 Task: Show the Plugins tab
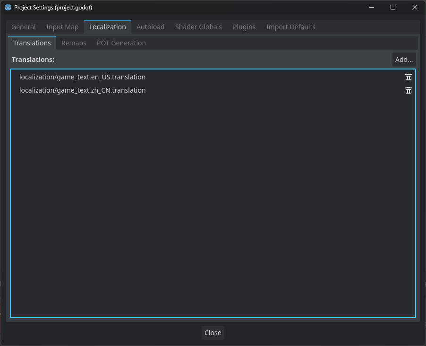click(x=244, y=27)
